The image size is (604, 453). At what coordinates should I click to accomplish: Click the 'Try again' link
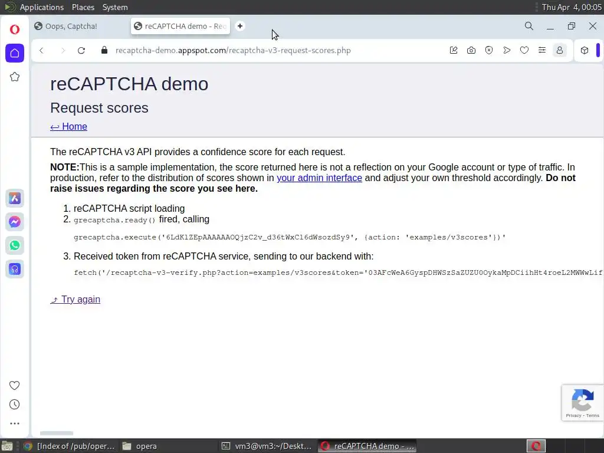click(x=75, y=299)
